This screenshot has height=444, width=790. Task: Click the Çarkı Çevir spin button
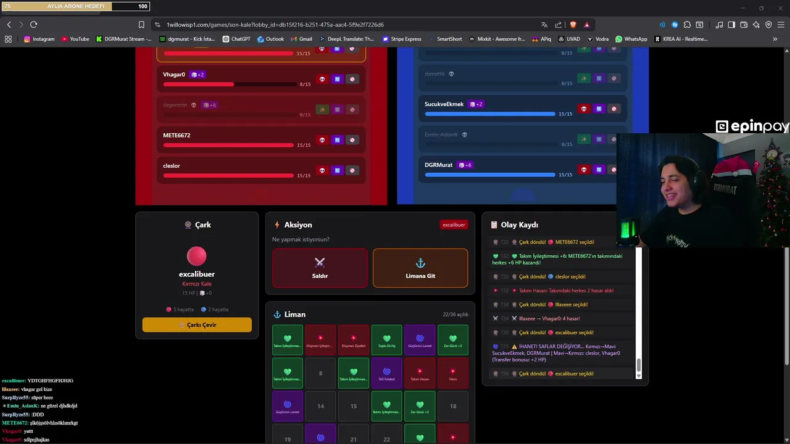tap(197, 325)
